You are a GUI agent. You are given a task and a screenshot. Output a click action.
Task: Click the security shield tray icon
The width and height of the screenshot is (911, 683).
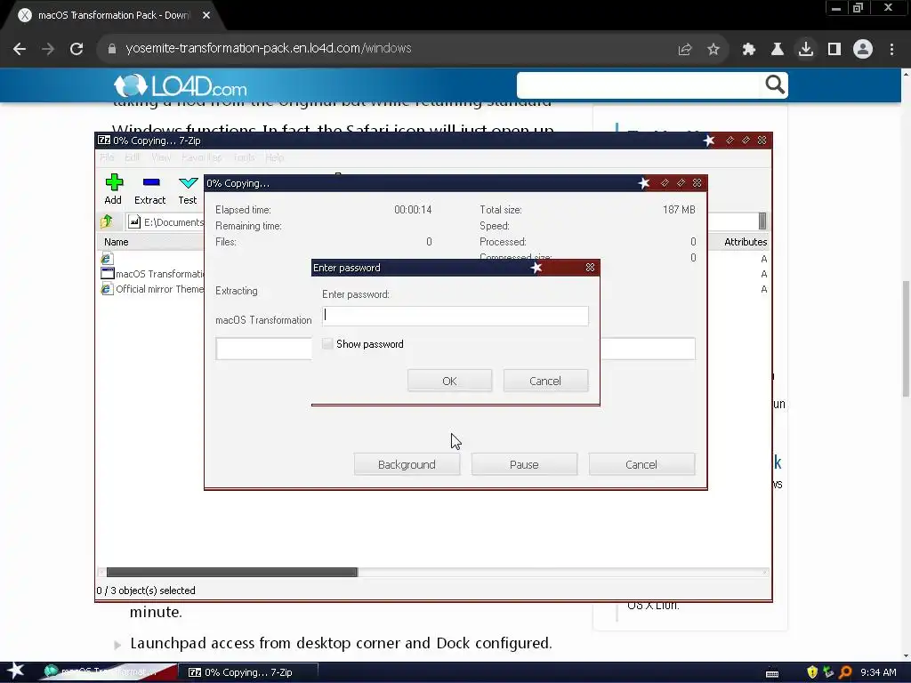click(x=812, y=672)
